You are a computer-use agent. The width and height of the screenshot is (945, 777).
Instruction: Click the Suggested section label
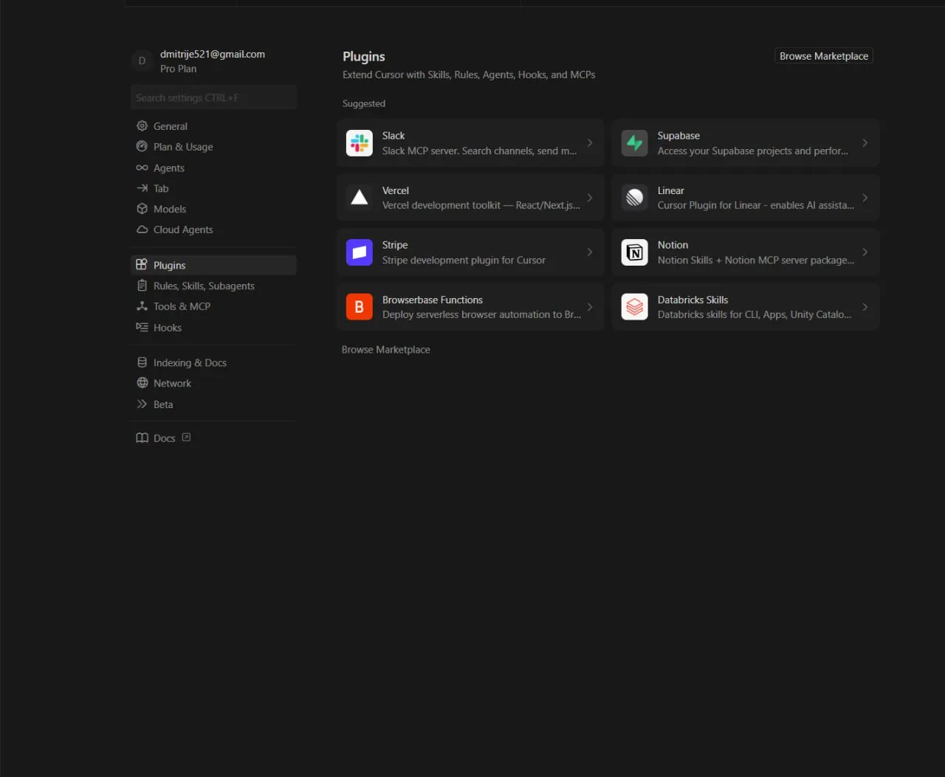pyautogui.click(x=364, y=103)
